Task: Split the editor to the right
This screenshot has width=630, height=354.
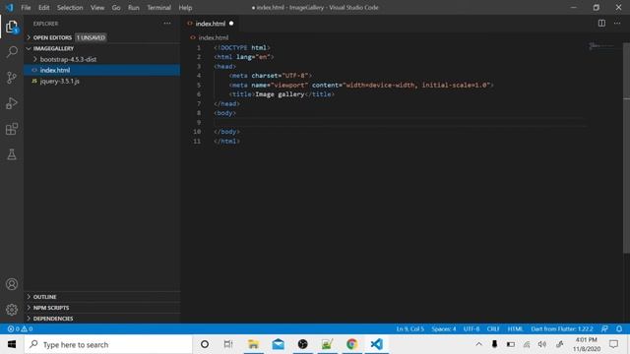Action: (x=601, y=24)
